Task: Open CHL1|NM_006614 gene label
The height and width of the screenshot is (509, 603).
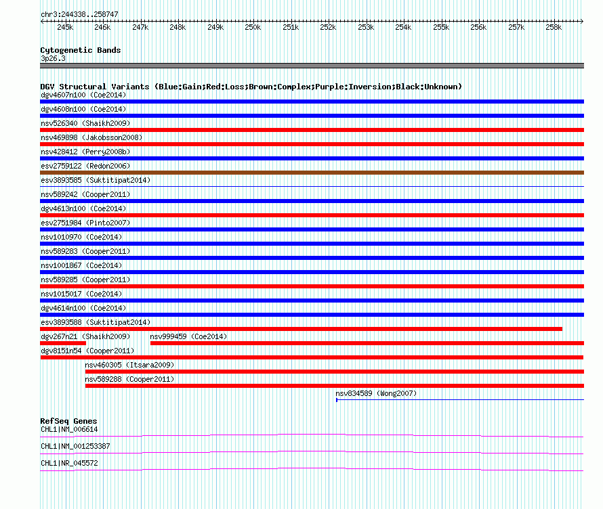Action: tap(69, 430)
